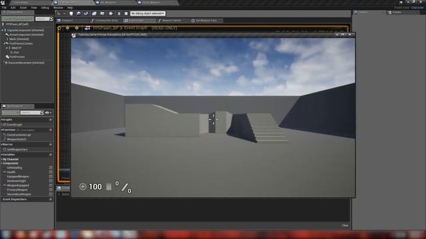Toggle visibility checkbox for WeaponEquipped variable
The height and width of the screenshot is (239, 426).
[x=51, y=185]
